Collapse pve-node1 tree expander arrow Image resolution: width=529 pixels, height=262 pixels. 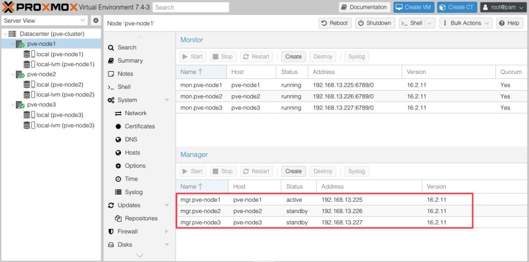(13, 44)
